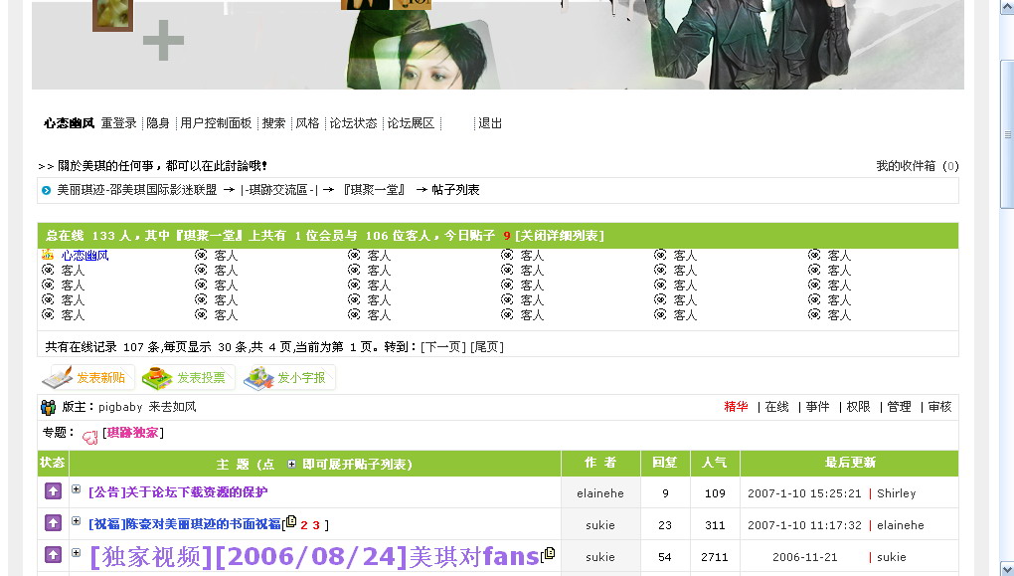Click the moderator icon beside 版主
Viewport: 1014px width, 576px height.
[x=48, y=407]
